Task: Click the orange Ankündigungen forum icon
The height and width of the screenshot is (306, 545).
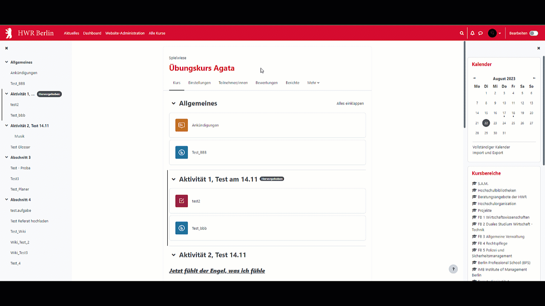Action: [x=181, y=125]
